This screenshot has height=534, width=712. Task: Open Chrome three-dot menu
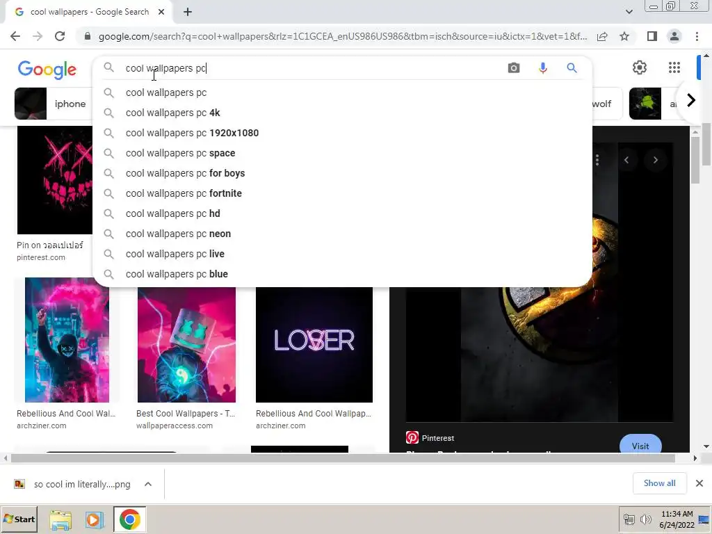point(697,36)
